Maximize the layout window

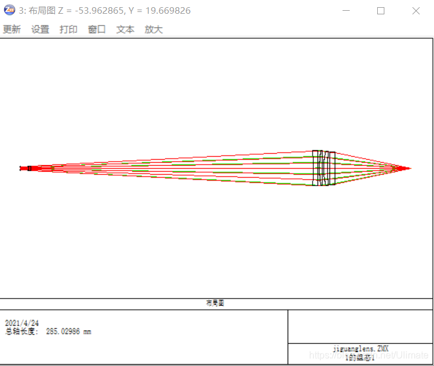381,11
